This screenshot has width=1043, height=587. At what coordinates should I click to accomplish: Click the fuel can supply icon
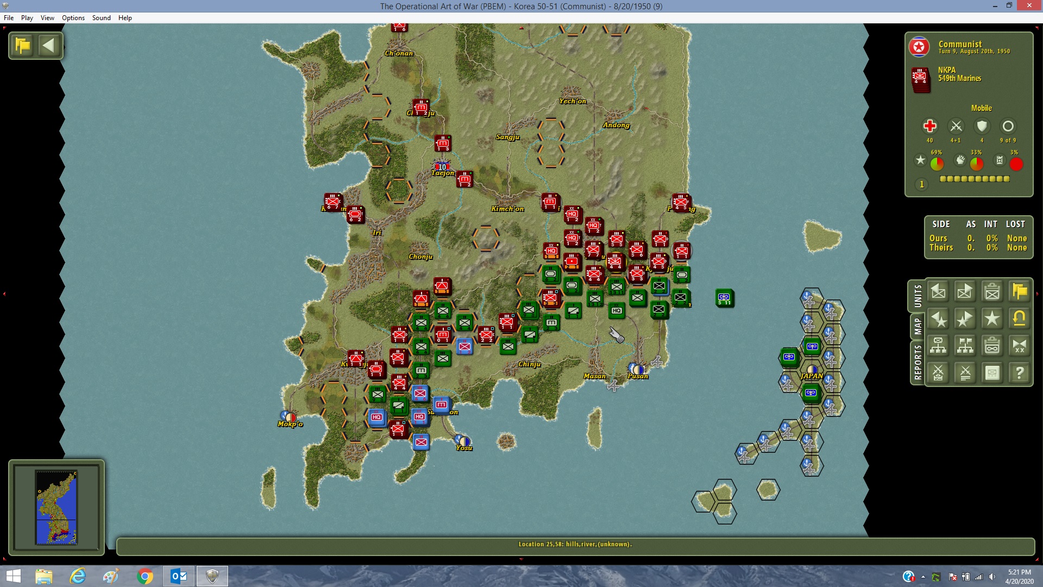[1000, 160]
